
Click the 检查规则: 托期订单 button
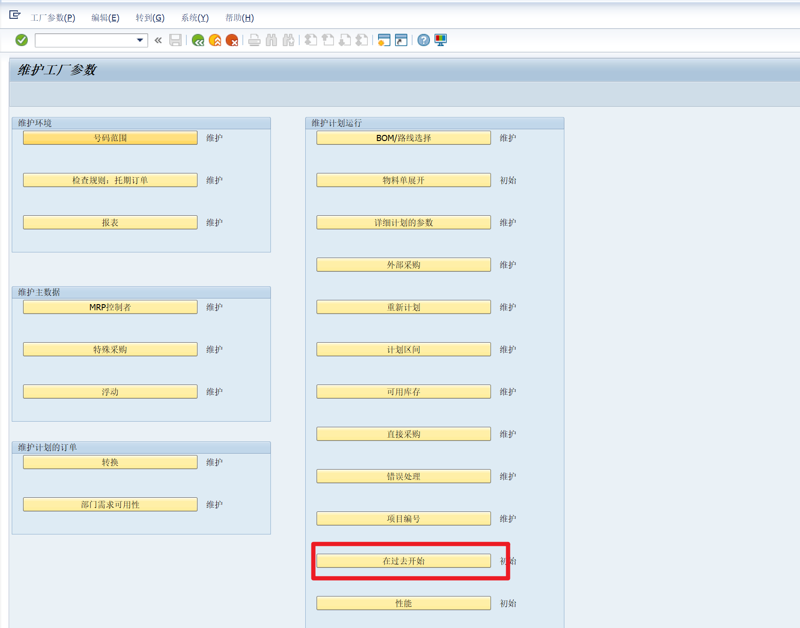[110, 180]
